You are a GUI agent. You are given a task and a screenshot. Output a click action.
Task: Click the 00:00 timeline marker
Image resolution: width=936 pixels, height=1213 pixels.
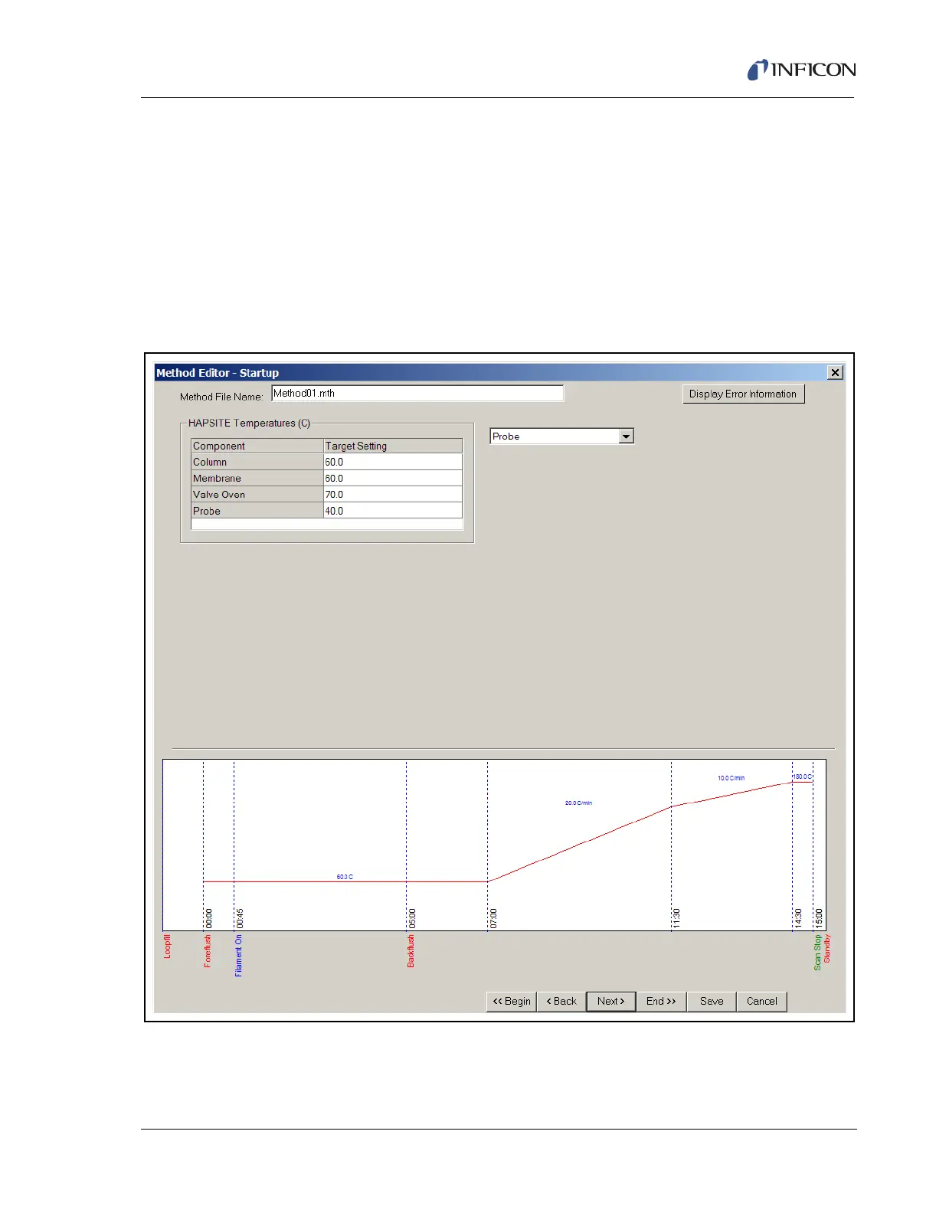point(209,919)
